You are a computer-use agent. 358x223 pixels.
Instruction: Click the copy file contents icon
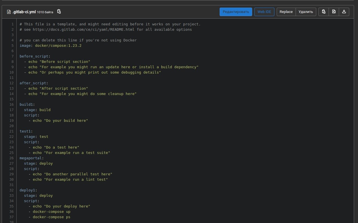tap(324, 12)
